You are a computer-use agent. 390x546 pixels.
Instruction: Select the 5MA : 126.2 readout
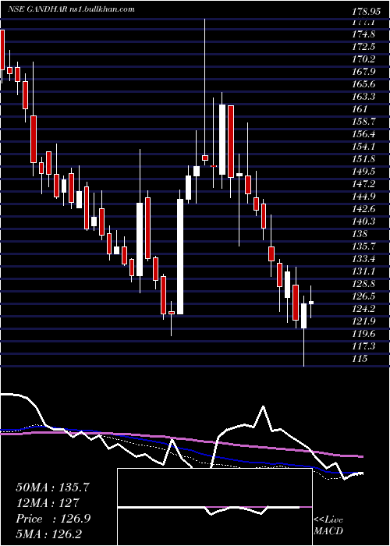point(50,534)
